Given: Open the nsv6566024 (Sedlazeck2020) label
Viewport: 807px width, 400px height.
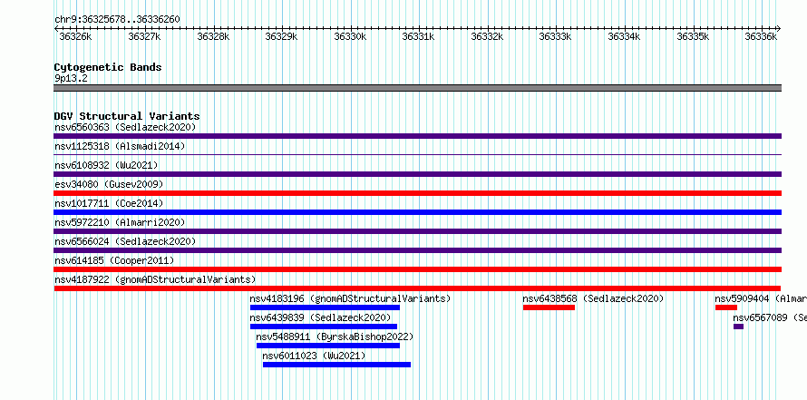Looking at the screenshot, I should 125,241.
